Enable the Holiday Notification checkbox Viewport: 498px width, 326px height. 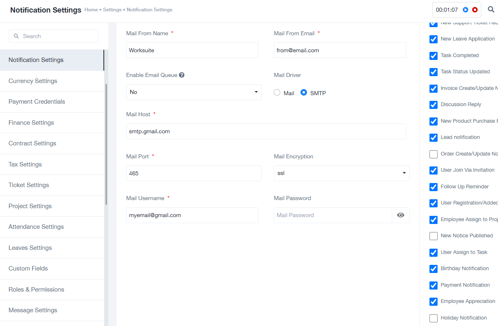pyautogui.click(x=434, y=318)
